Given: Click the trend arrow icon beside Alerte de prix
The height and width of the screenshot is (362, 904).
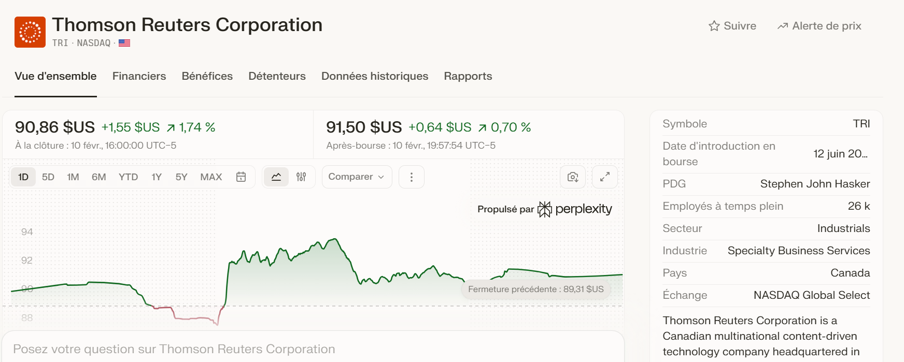Looking at the screenshot, I should (x=783, y=26).
